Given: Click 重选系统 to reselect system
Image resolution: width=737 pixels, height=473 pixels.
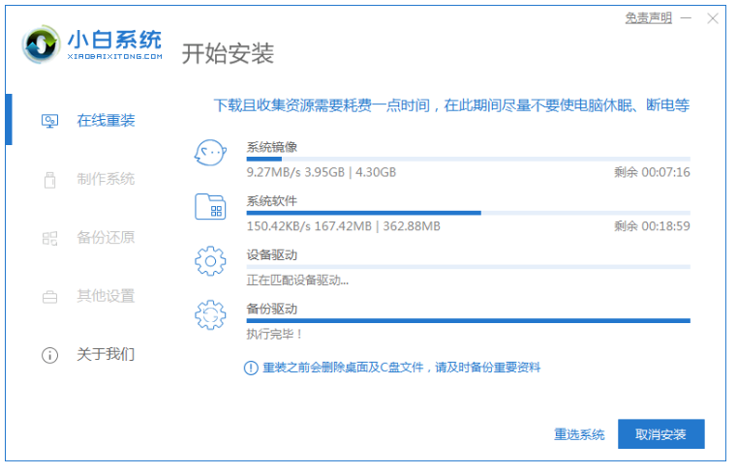Looking at the screenshot, I should [579, 435].
